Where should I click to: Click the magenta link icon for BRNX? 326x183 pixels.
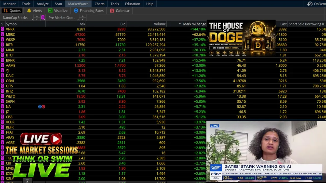tap(2, 60)
